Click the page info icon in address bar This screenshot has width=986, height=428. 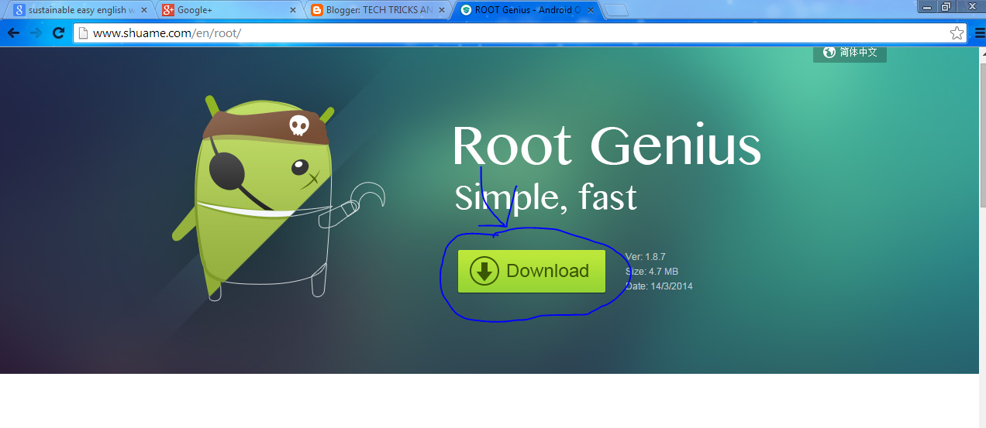(83, 33)
